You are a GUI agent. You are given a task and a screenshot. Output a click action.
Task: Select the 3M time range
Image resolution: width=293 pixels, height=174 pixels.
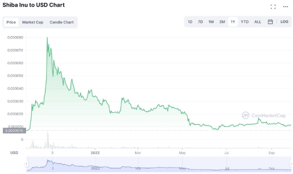[x=222, y=22]
